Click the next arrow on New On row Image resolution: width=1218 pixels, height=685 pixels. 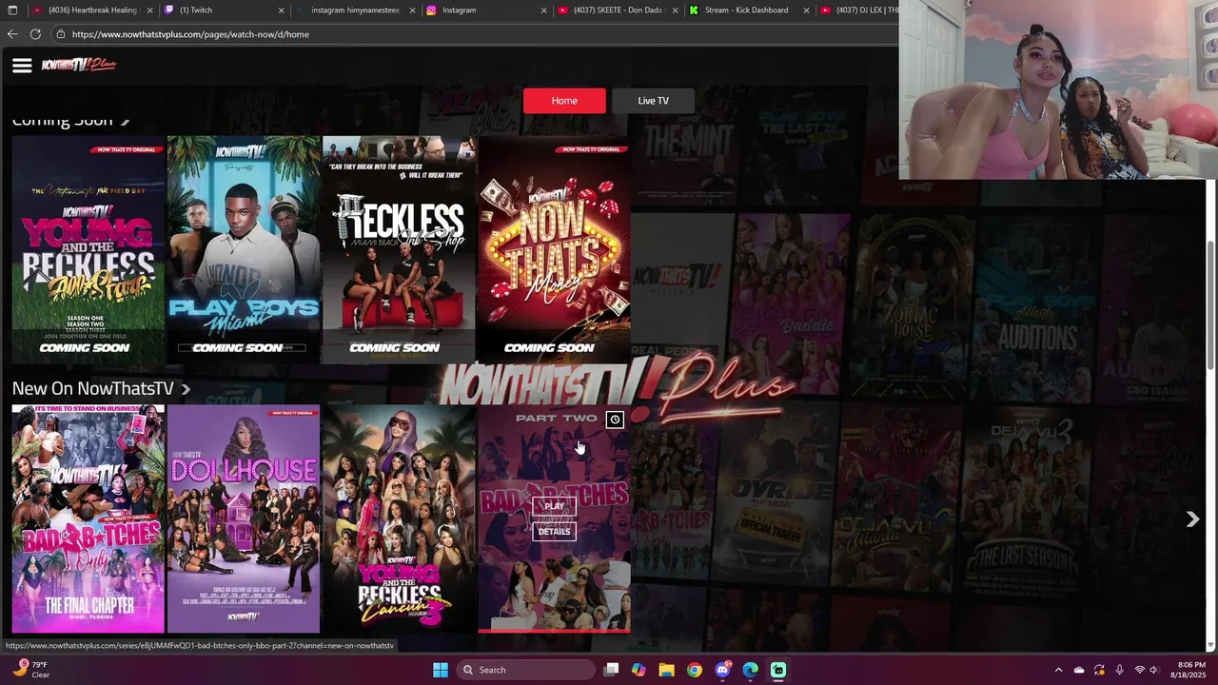point(1192,519)
